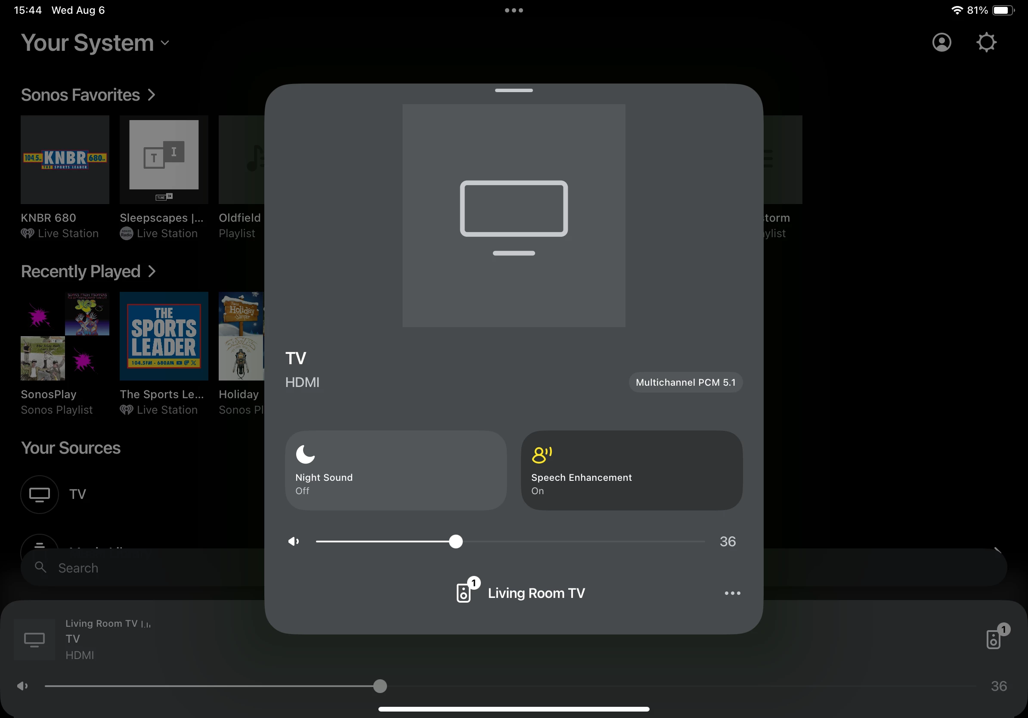Click the SonosPlay title text
Image resolution: width=1028 pixels, height=718 pixels.
point(48,394)
